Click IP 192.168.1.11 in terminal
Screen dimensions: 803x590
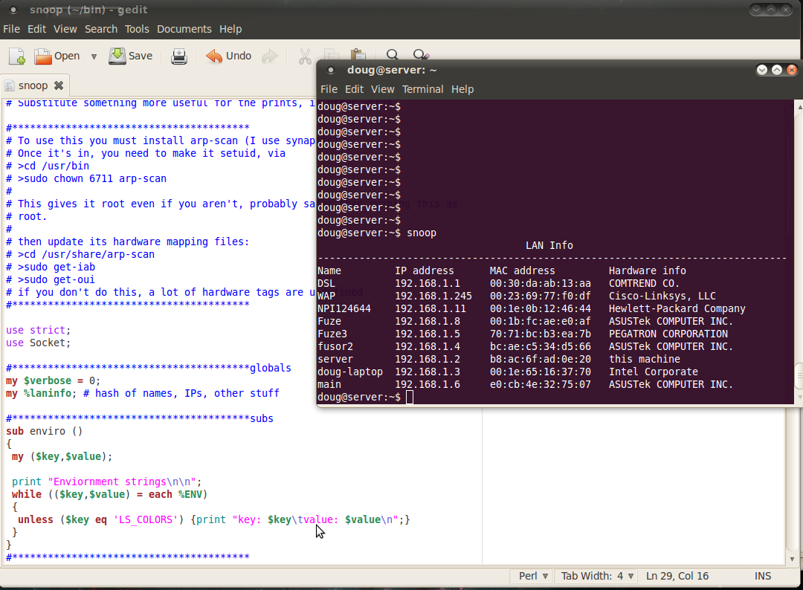click(x=430, y=308)
